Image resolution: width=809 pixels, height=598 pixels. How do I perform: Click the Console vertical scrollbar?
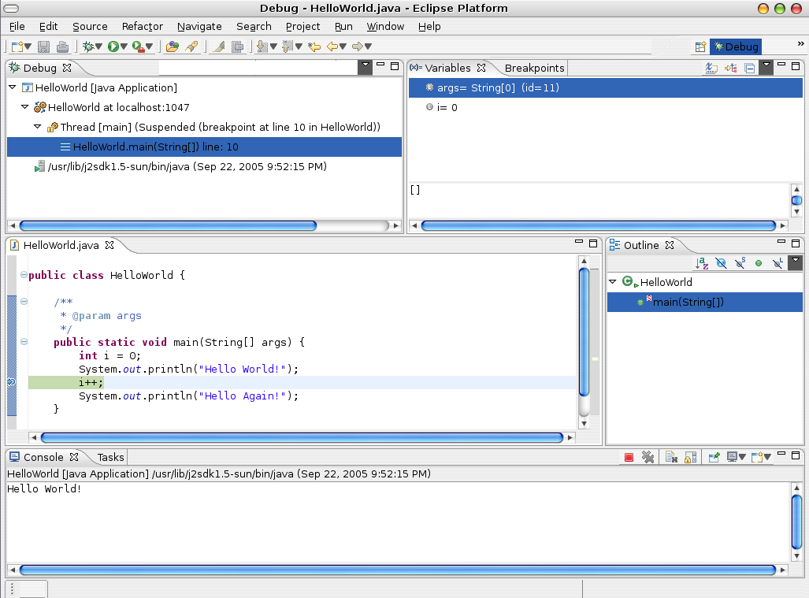point(796,522)
